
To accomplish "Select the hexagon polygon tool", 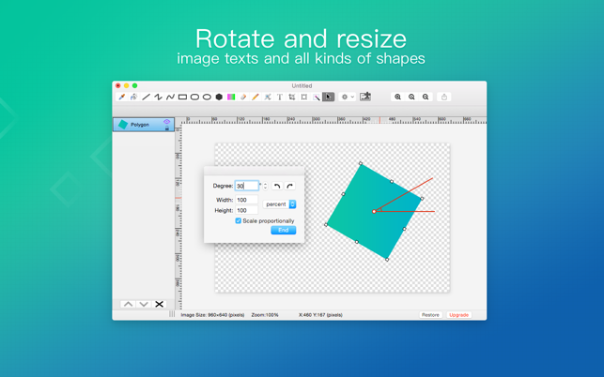I will tap(219, 97).
